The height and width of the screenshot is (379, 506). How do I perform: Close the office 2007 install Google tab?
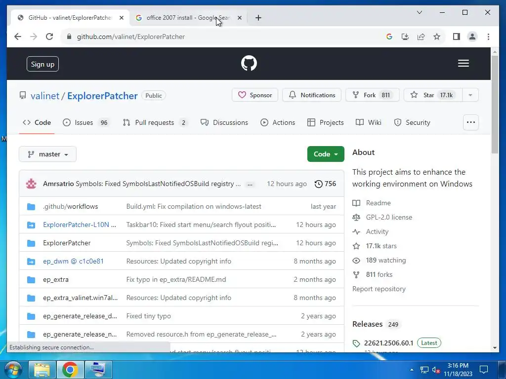click(x=240, y=18)
